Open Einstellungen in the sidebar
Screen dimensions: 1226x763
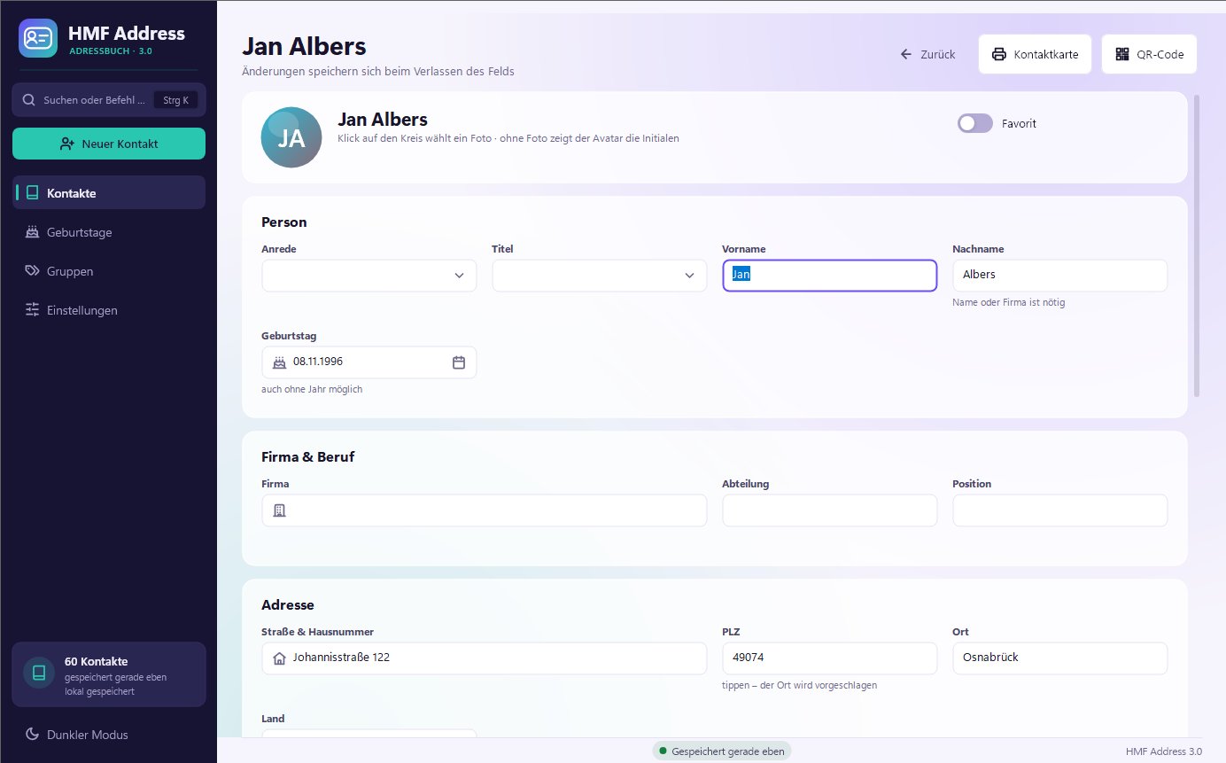click(109, 310)
